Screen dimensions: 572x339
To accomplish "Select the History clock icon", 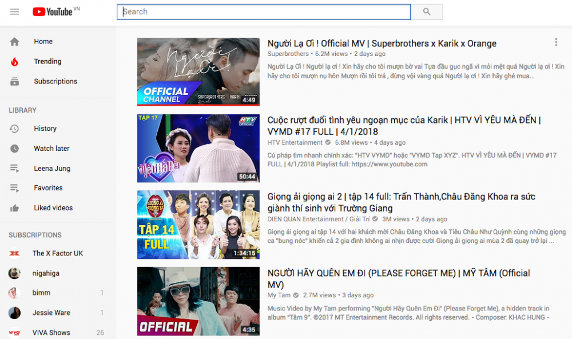I will pyautogui.click(x=15, y=128).
